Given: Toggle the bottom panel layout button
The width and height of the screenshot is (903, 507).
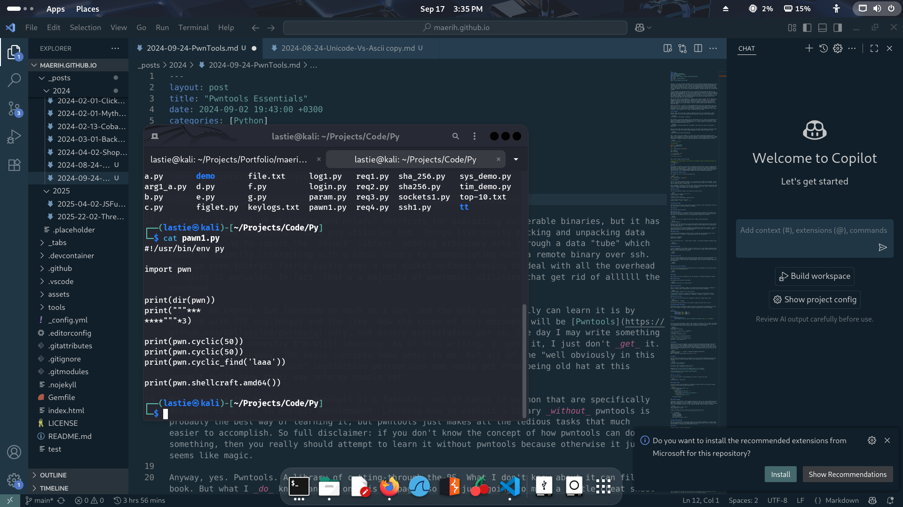Looking at the screenshot, I should [822, 28].
